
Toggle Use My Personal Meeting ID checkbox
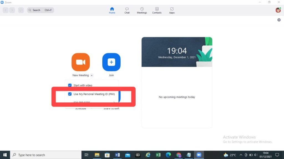70,94
